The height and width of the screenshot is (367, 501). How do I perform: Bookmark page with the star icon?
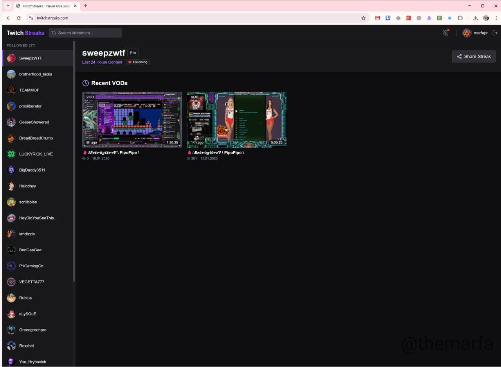(x=363, y=18)
